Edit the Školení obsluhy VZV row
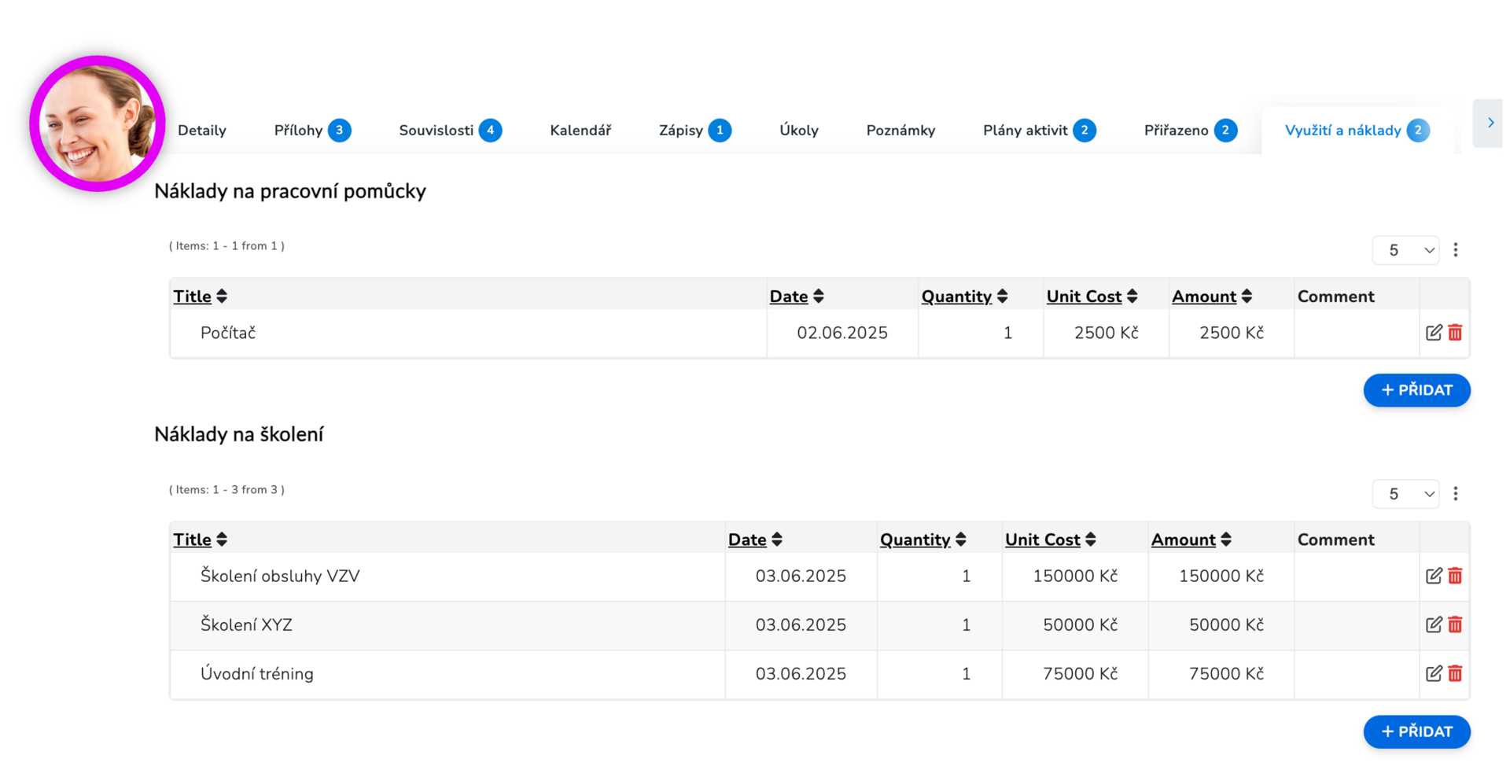The height and width of the screenshot is (781, 1510). tap(1434, 576)
